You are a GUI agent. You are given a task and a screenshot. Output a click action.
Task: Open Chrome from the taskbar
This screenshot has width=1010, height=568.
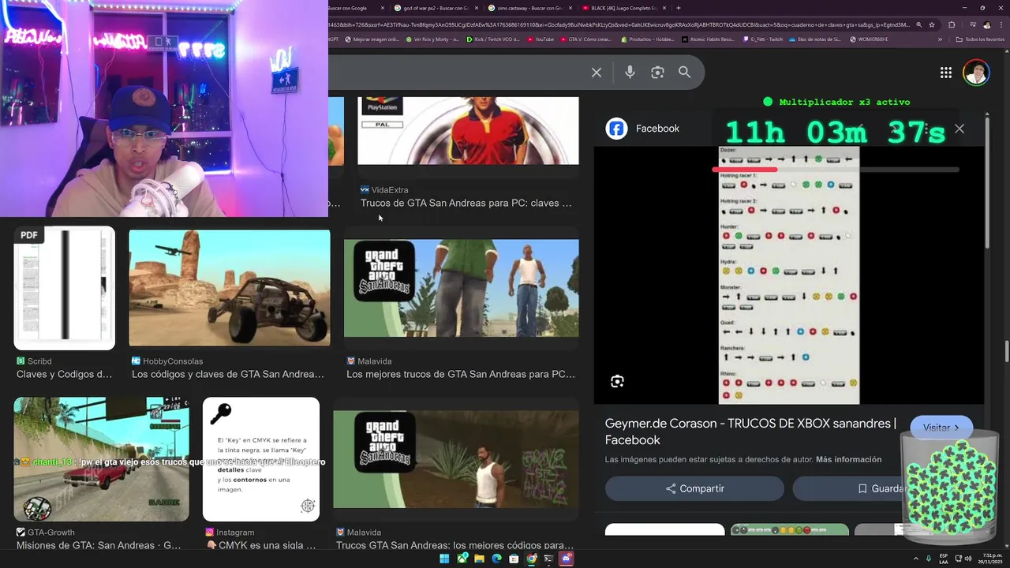tap(531, 559)
